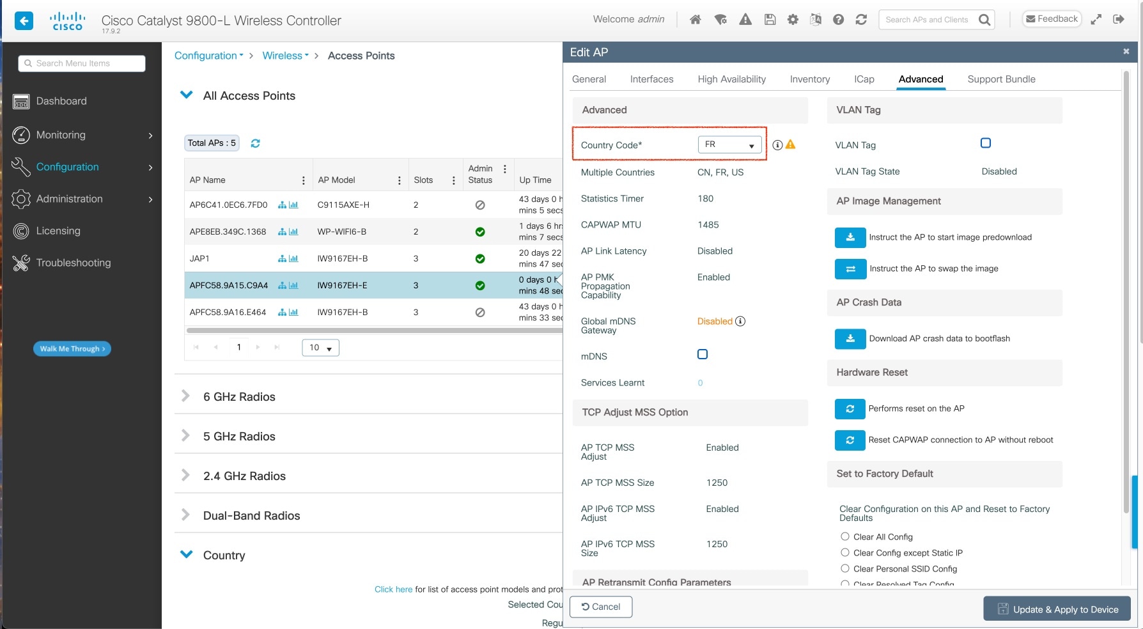The height and width of the screenshot is (629, 1143).
Task: Click the save configuration floppy icon
Action: [x=770, y=20]
